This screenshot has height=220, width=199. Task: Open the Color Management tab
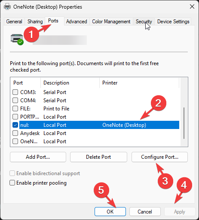click(111, 22)
